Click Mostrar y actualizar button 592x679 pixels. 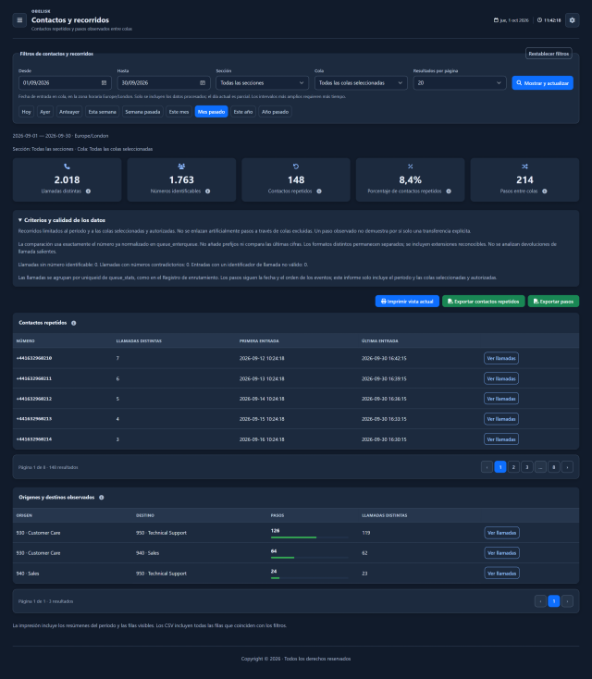click(543, 82)
